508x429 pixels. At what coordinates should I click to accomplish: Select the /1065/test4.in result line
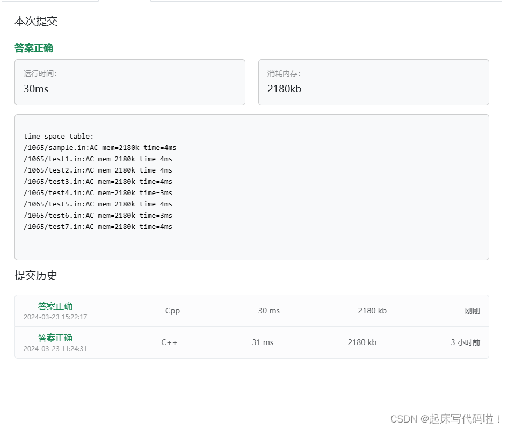click(98, 193)
